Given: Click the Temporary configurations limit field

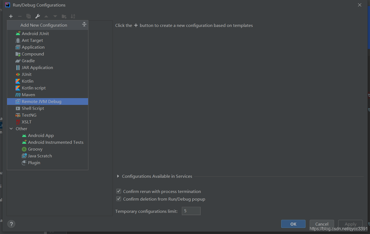Looking at the screenshot, I should coord(191,211).
